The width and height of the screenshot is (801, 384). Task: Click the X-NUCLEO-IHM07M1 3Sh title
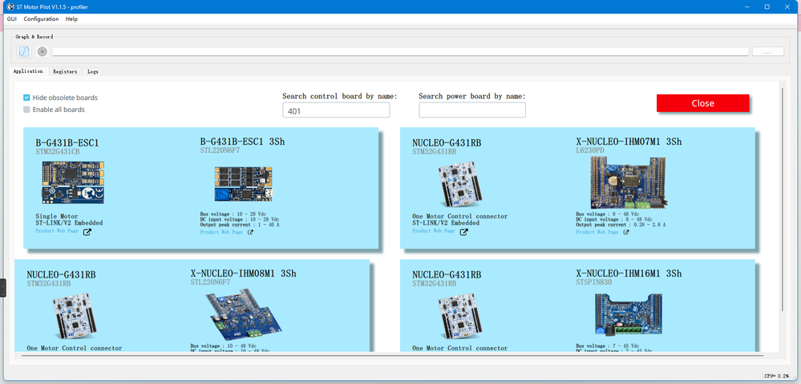pos(629,142)
